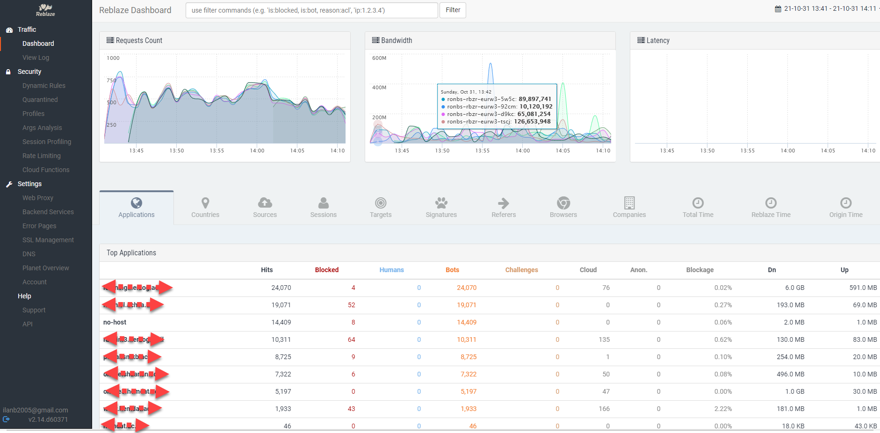Click the Sources cloud upload icon

coord(265,203)
